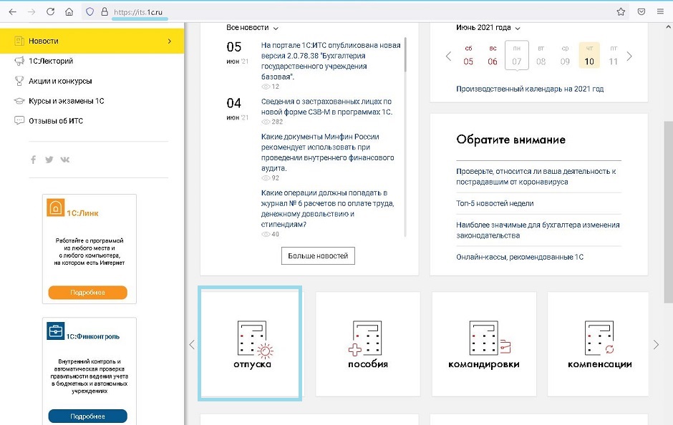
Task: Open news about version 2.0.78.38 Бухгалтерия
Action: 331,61
